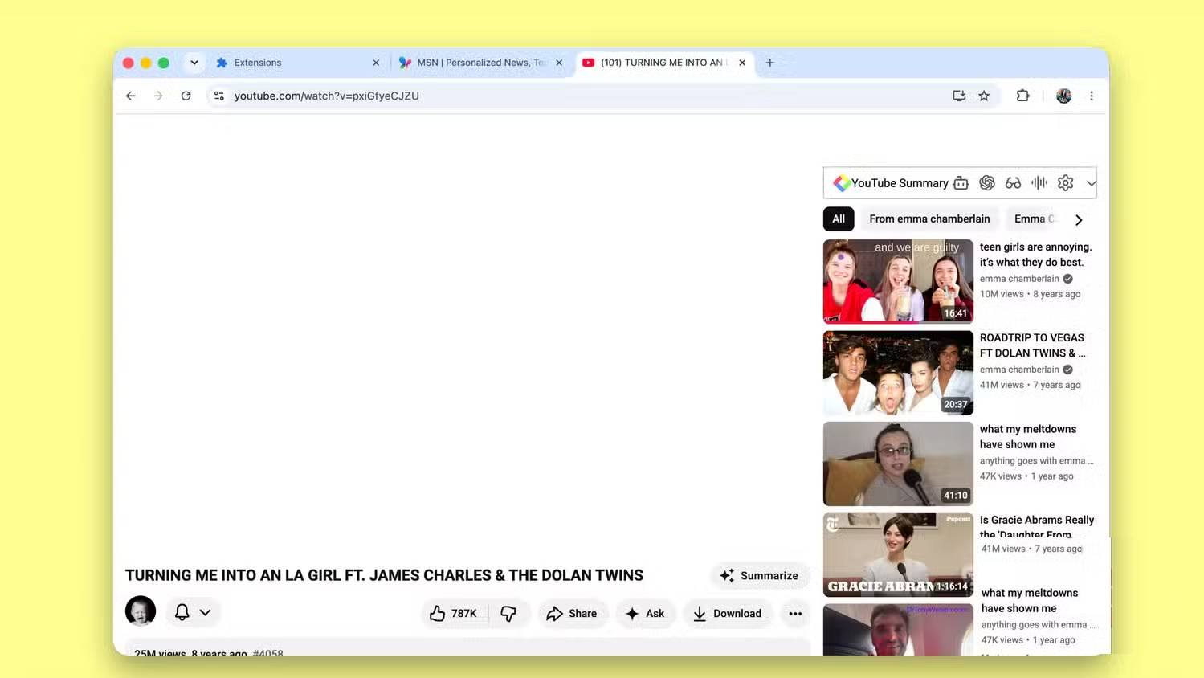Image resolution: width=1204 pixels, height=678 pixels.
Task: Click the video title text
Action: pyautogui.click(x=384, y=575)
